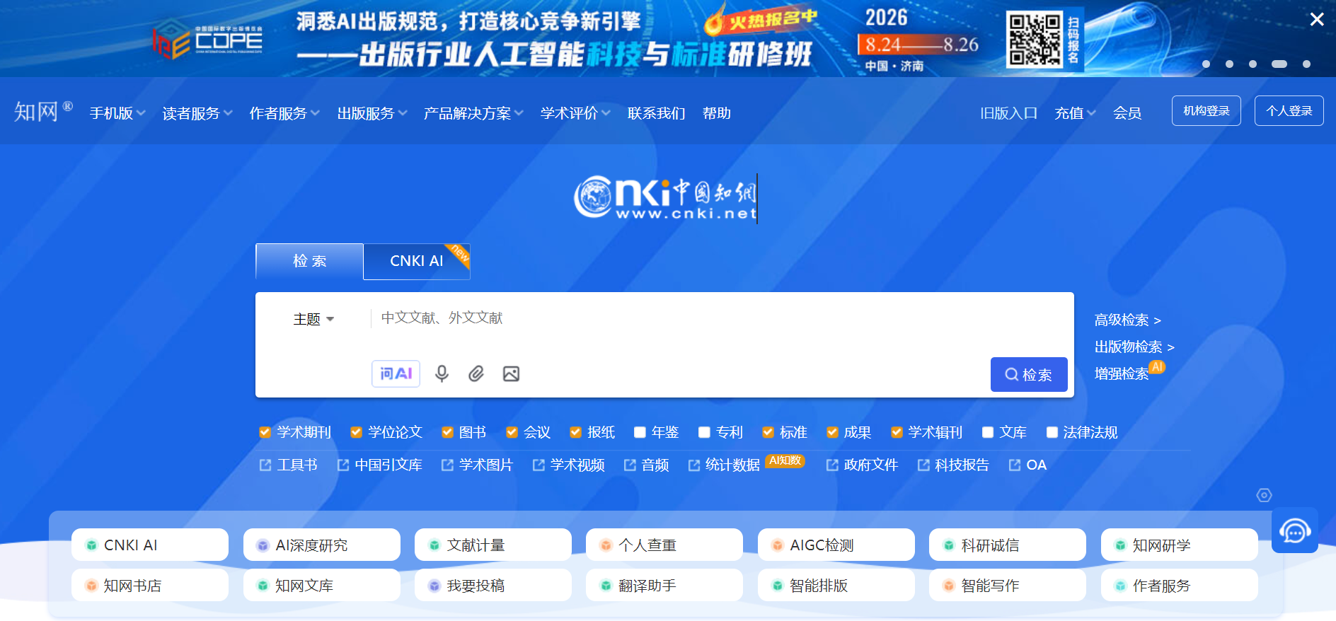
Task: Open the 知网研学 service tile
Action: tap(1180, 545)
